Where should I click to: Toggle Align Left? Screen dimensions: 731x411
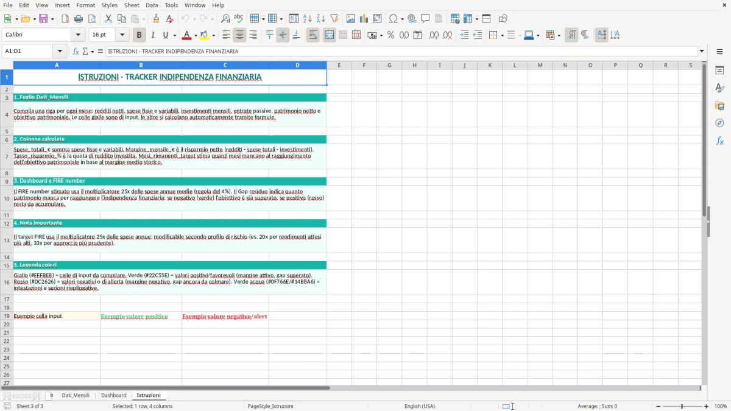pos(226,35)
